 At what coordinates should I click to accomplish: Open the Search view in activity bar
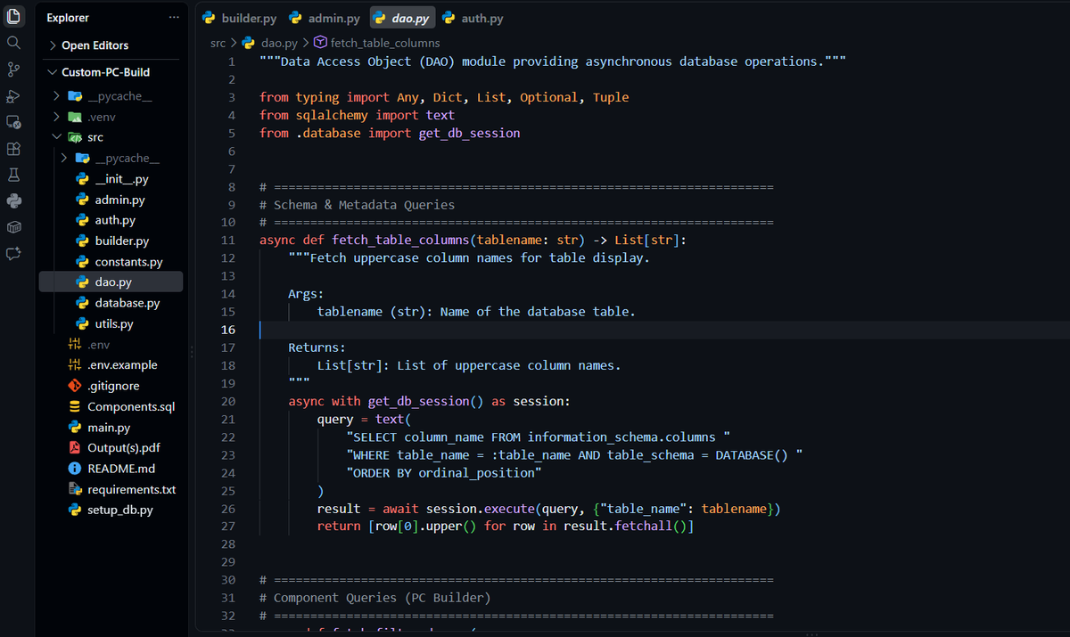point(13,42)
